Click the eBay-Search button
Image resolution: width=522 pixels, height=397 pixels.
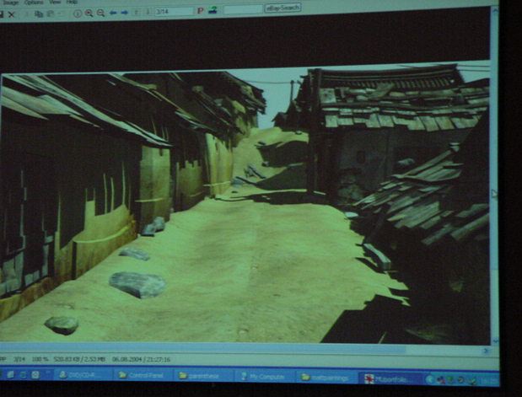pos(283,8)
